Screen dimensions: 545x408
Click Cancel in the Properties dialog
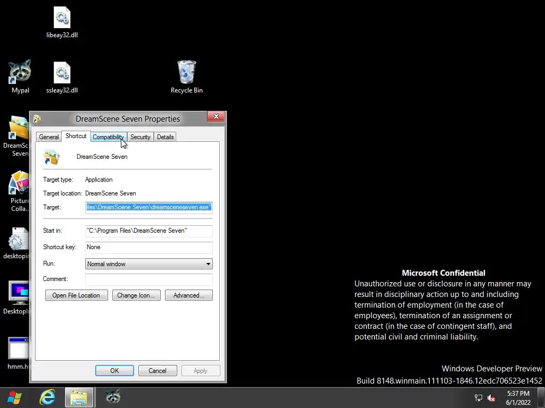[x=158, y=370]
